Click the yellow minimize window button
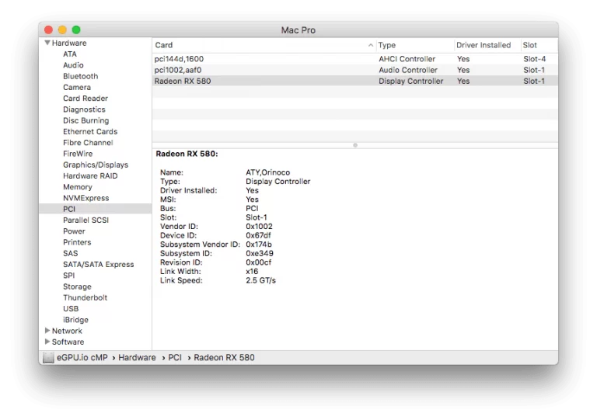Image resolution: width=597 pixels, height=420 pixels. (x=62, y=30)
